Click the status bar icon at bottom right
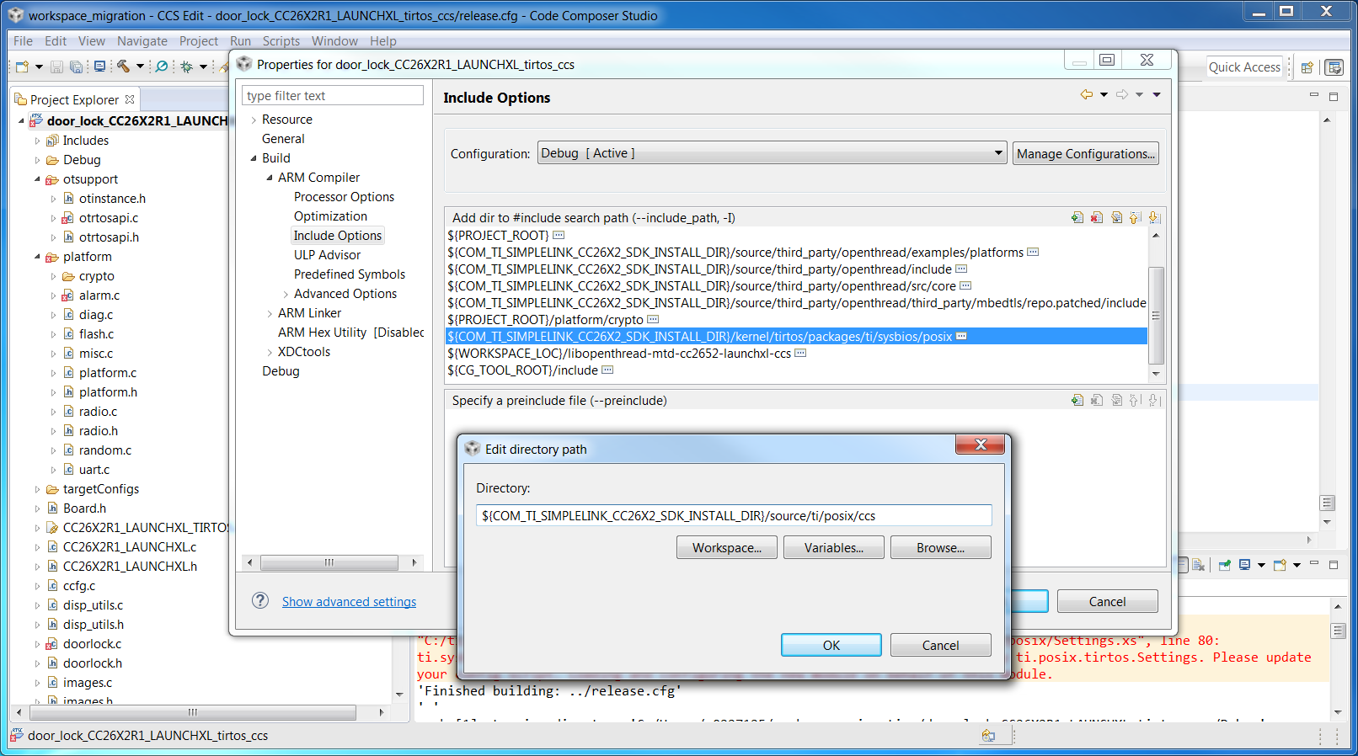1358x756 pixels. click(988, 736)
